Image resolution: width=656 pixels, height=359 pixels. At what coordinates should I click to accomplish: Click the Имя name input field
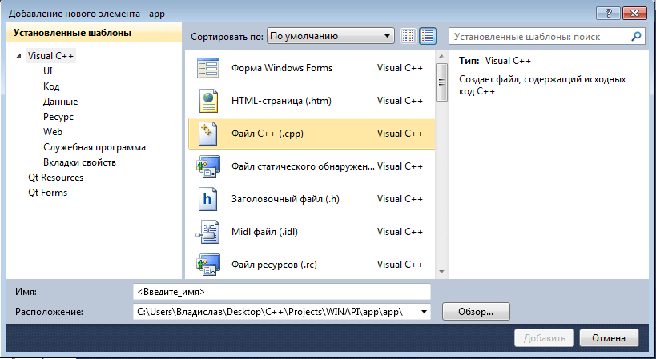click(281, 292)
